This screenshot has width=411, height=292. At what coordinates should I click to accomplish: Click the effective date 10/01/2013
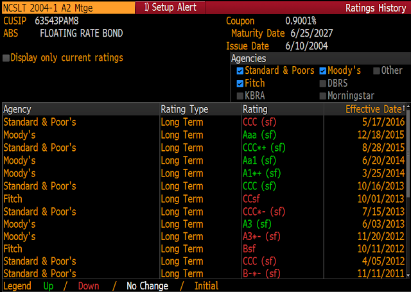click(x=381, y=199)
